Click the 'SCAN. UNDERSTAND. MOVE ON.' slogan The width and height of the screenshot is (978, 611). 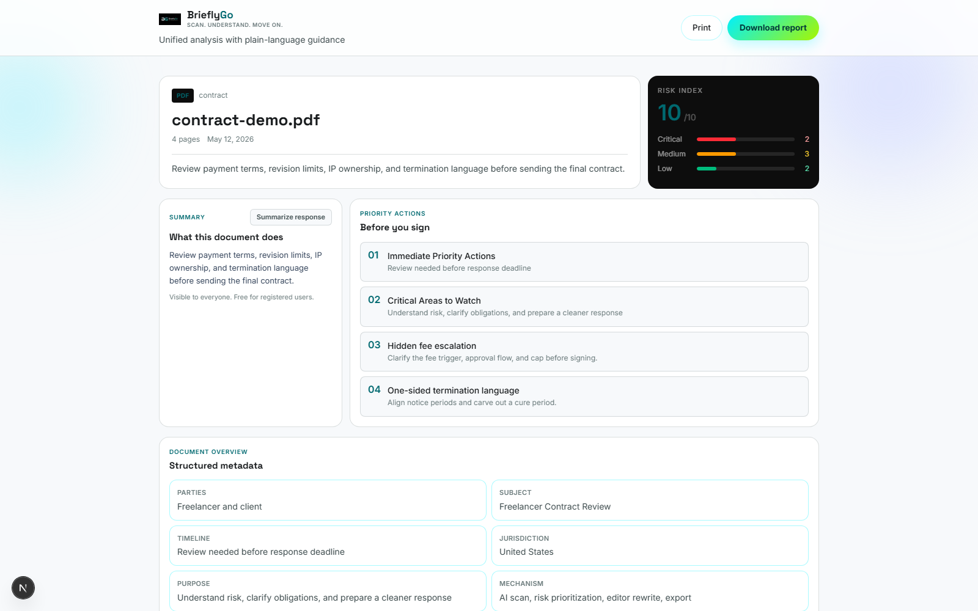235,25
